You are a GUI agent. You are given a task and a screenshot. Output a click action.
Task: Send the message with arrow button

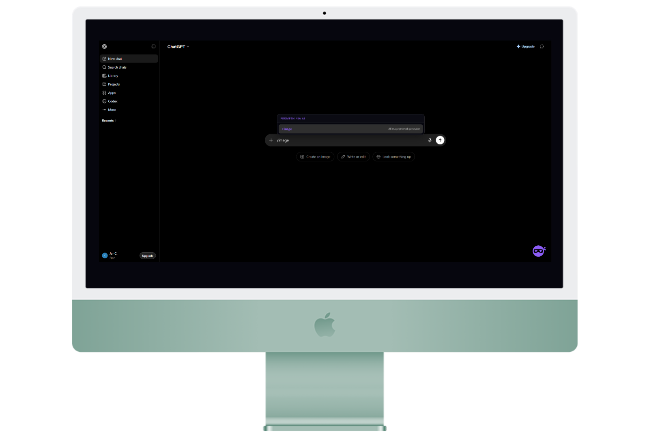[440, 140]
